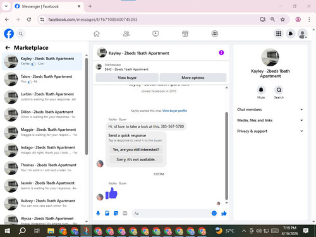The image size is (316, 237).
Task: Open the account profile avatar menu
Action: (x=302, y=33)
